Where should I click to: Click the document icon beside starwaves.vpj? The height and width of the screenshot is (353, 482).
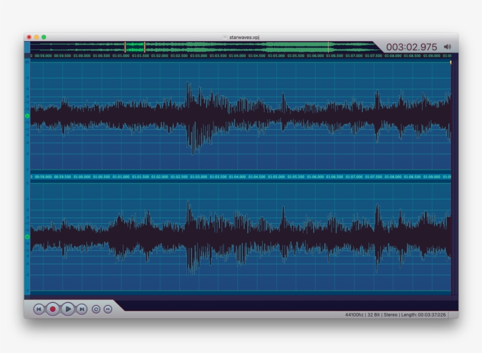[x=225, y=37]
